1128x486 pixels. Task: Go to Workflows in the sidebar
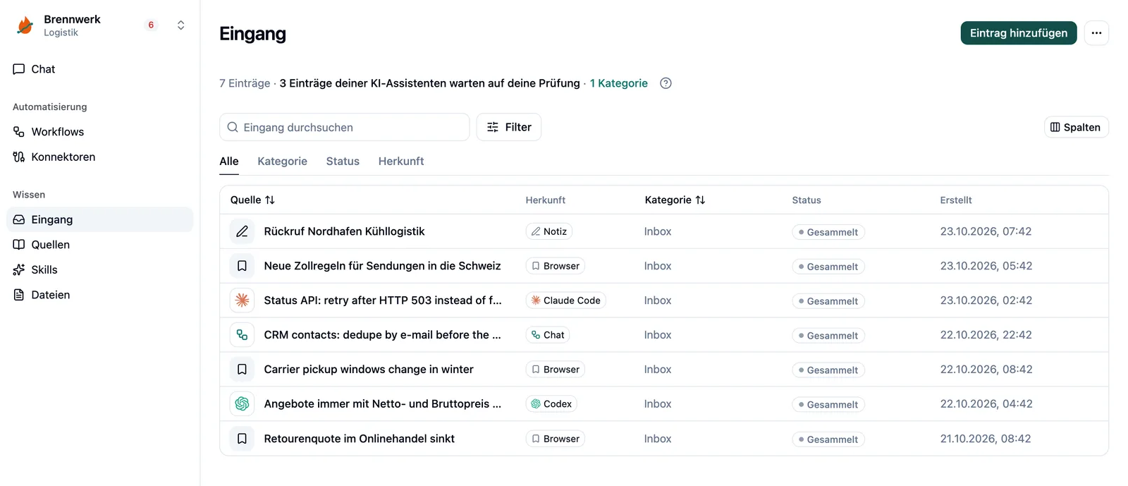tap(99, 132)
